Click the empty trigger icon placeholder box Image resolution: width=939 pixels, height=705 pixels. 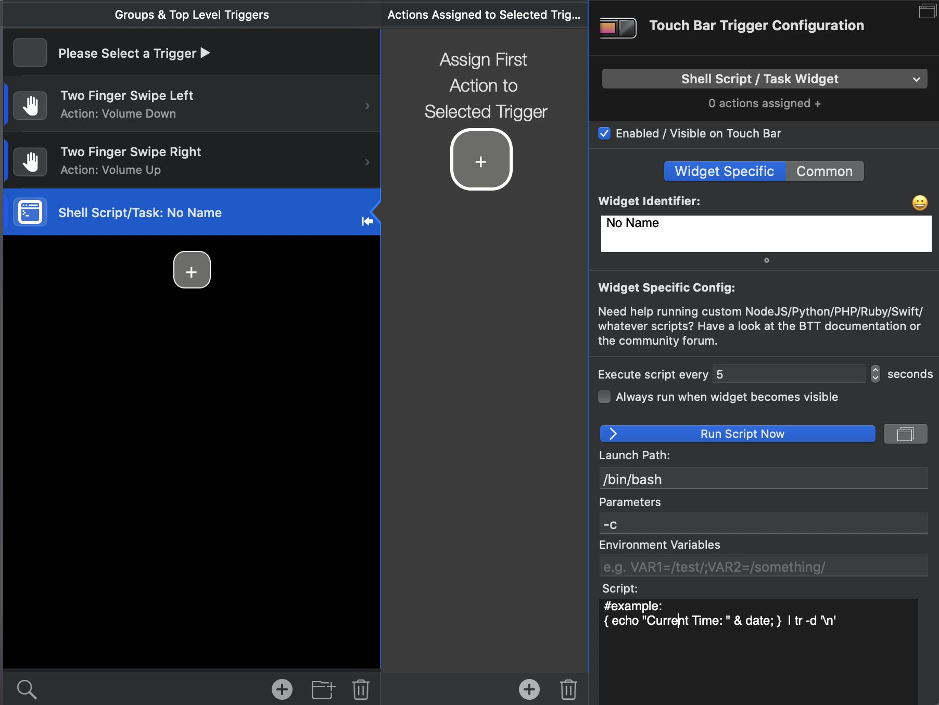30,53
